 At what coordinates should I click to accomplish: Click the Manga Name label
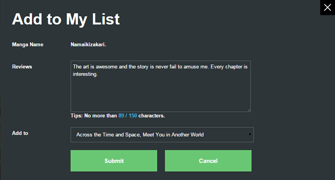click(28, 44)
